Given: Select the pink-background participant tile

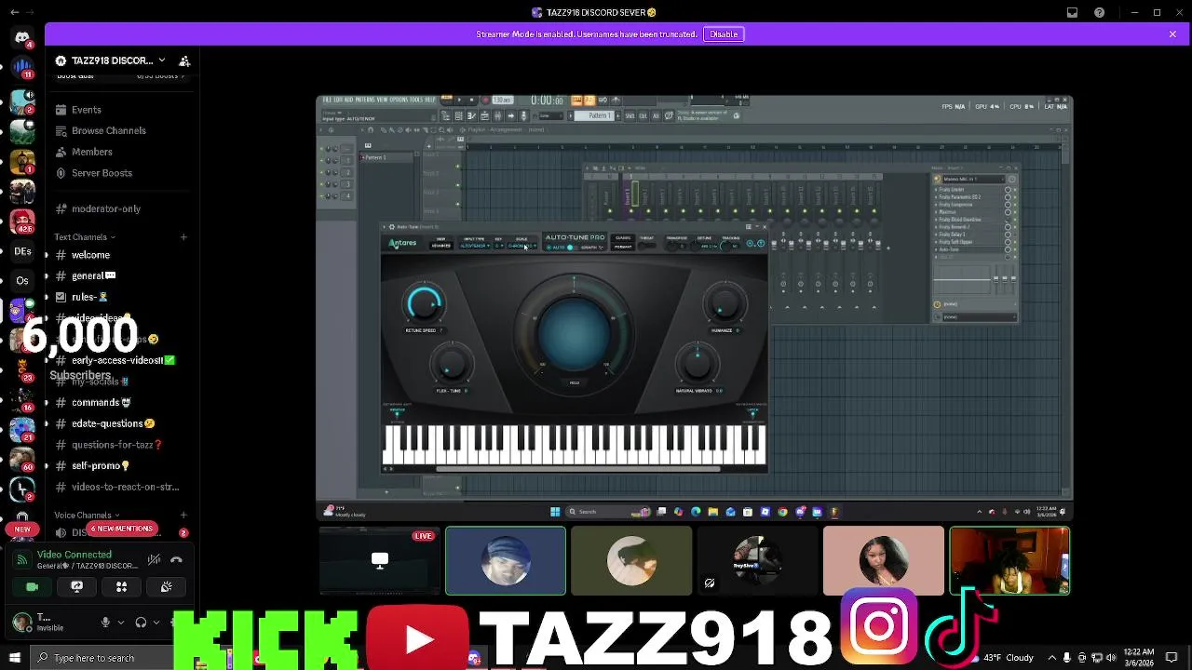Looking at the screenshot, I should pyautogui.click(x=883, y=560).
